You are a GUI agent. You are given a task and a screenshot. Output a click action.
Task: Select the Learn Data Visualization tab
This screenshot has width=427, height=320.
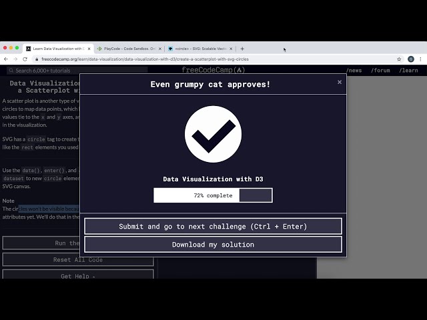(56, 49)
